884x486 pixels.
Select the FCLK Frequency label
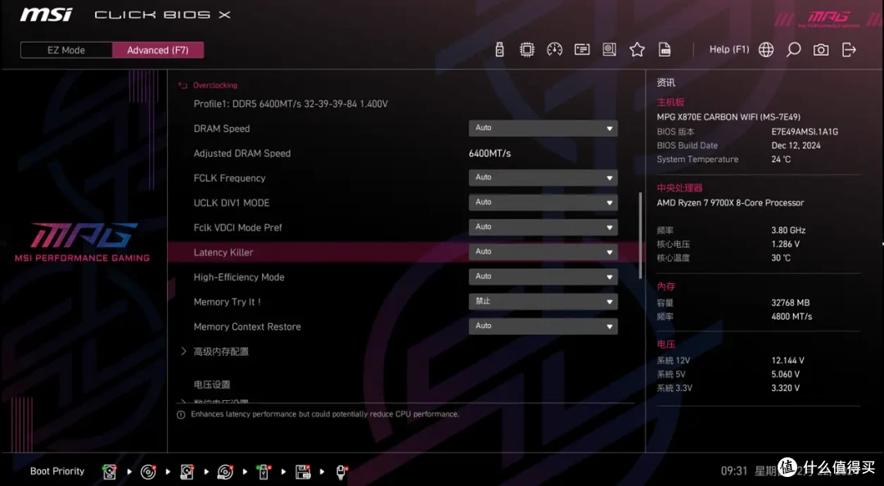point(229,178)
